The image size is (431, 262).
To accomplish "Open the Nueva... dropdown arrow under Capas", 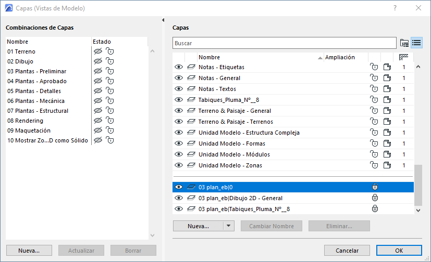I will [228, 226].
